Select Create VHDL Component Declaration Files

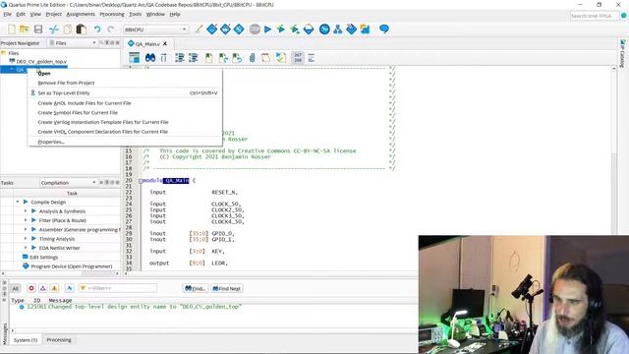[x=125, y=132]
